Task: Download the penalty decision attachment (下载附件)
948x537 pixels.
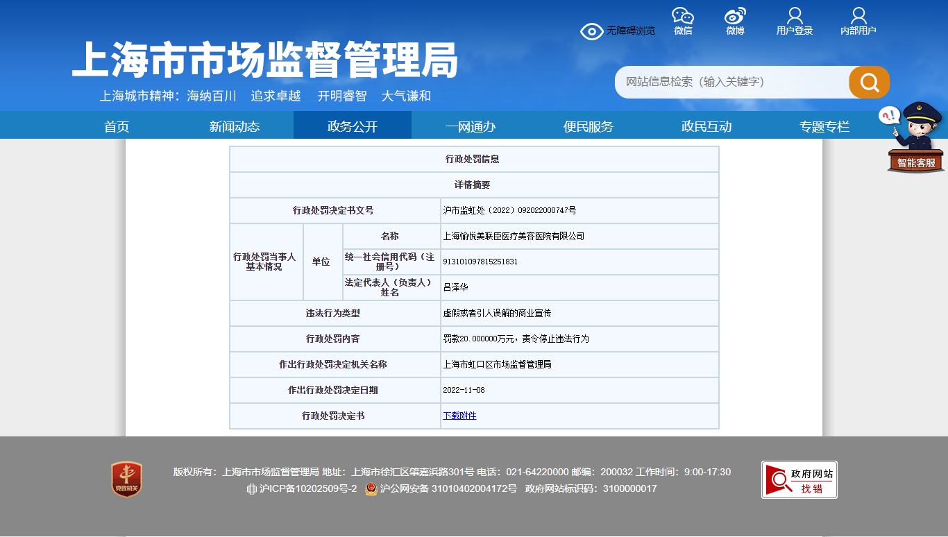Action: 459,416
